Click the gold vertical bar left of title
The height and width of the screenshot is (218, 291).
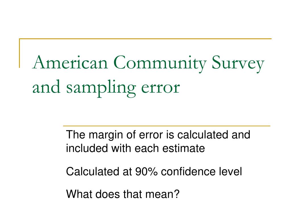[20, 53]
